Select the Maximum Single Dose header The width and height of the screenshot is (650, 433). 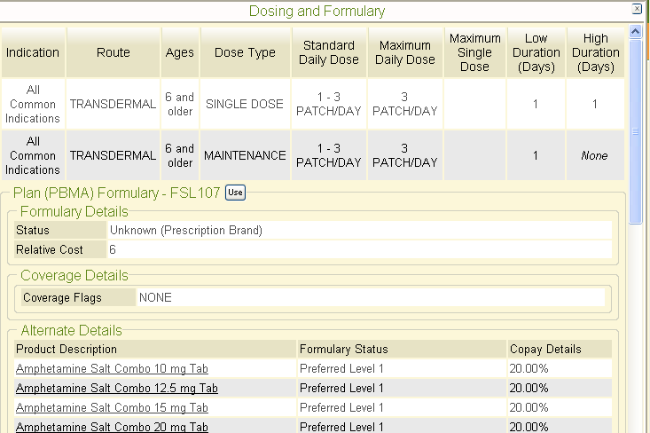(475, 52)
